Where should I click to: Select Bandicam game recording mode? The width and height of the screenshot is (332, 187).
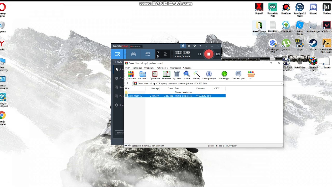pos(133,54)
